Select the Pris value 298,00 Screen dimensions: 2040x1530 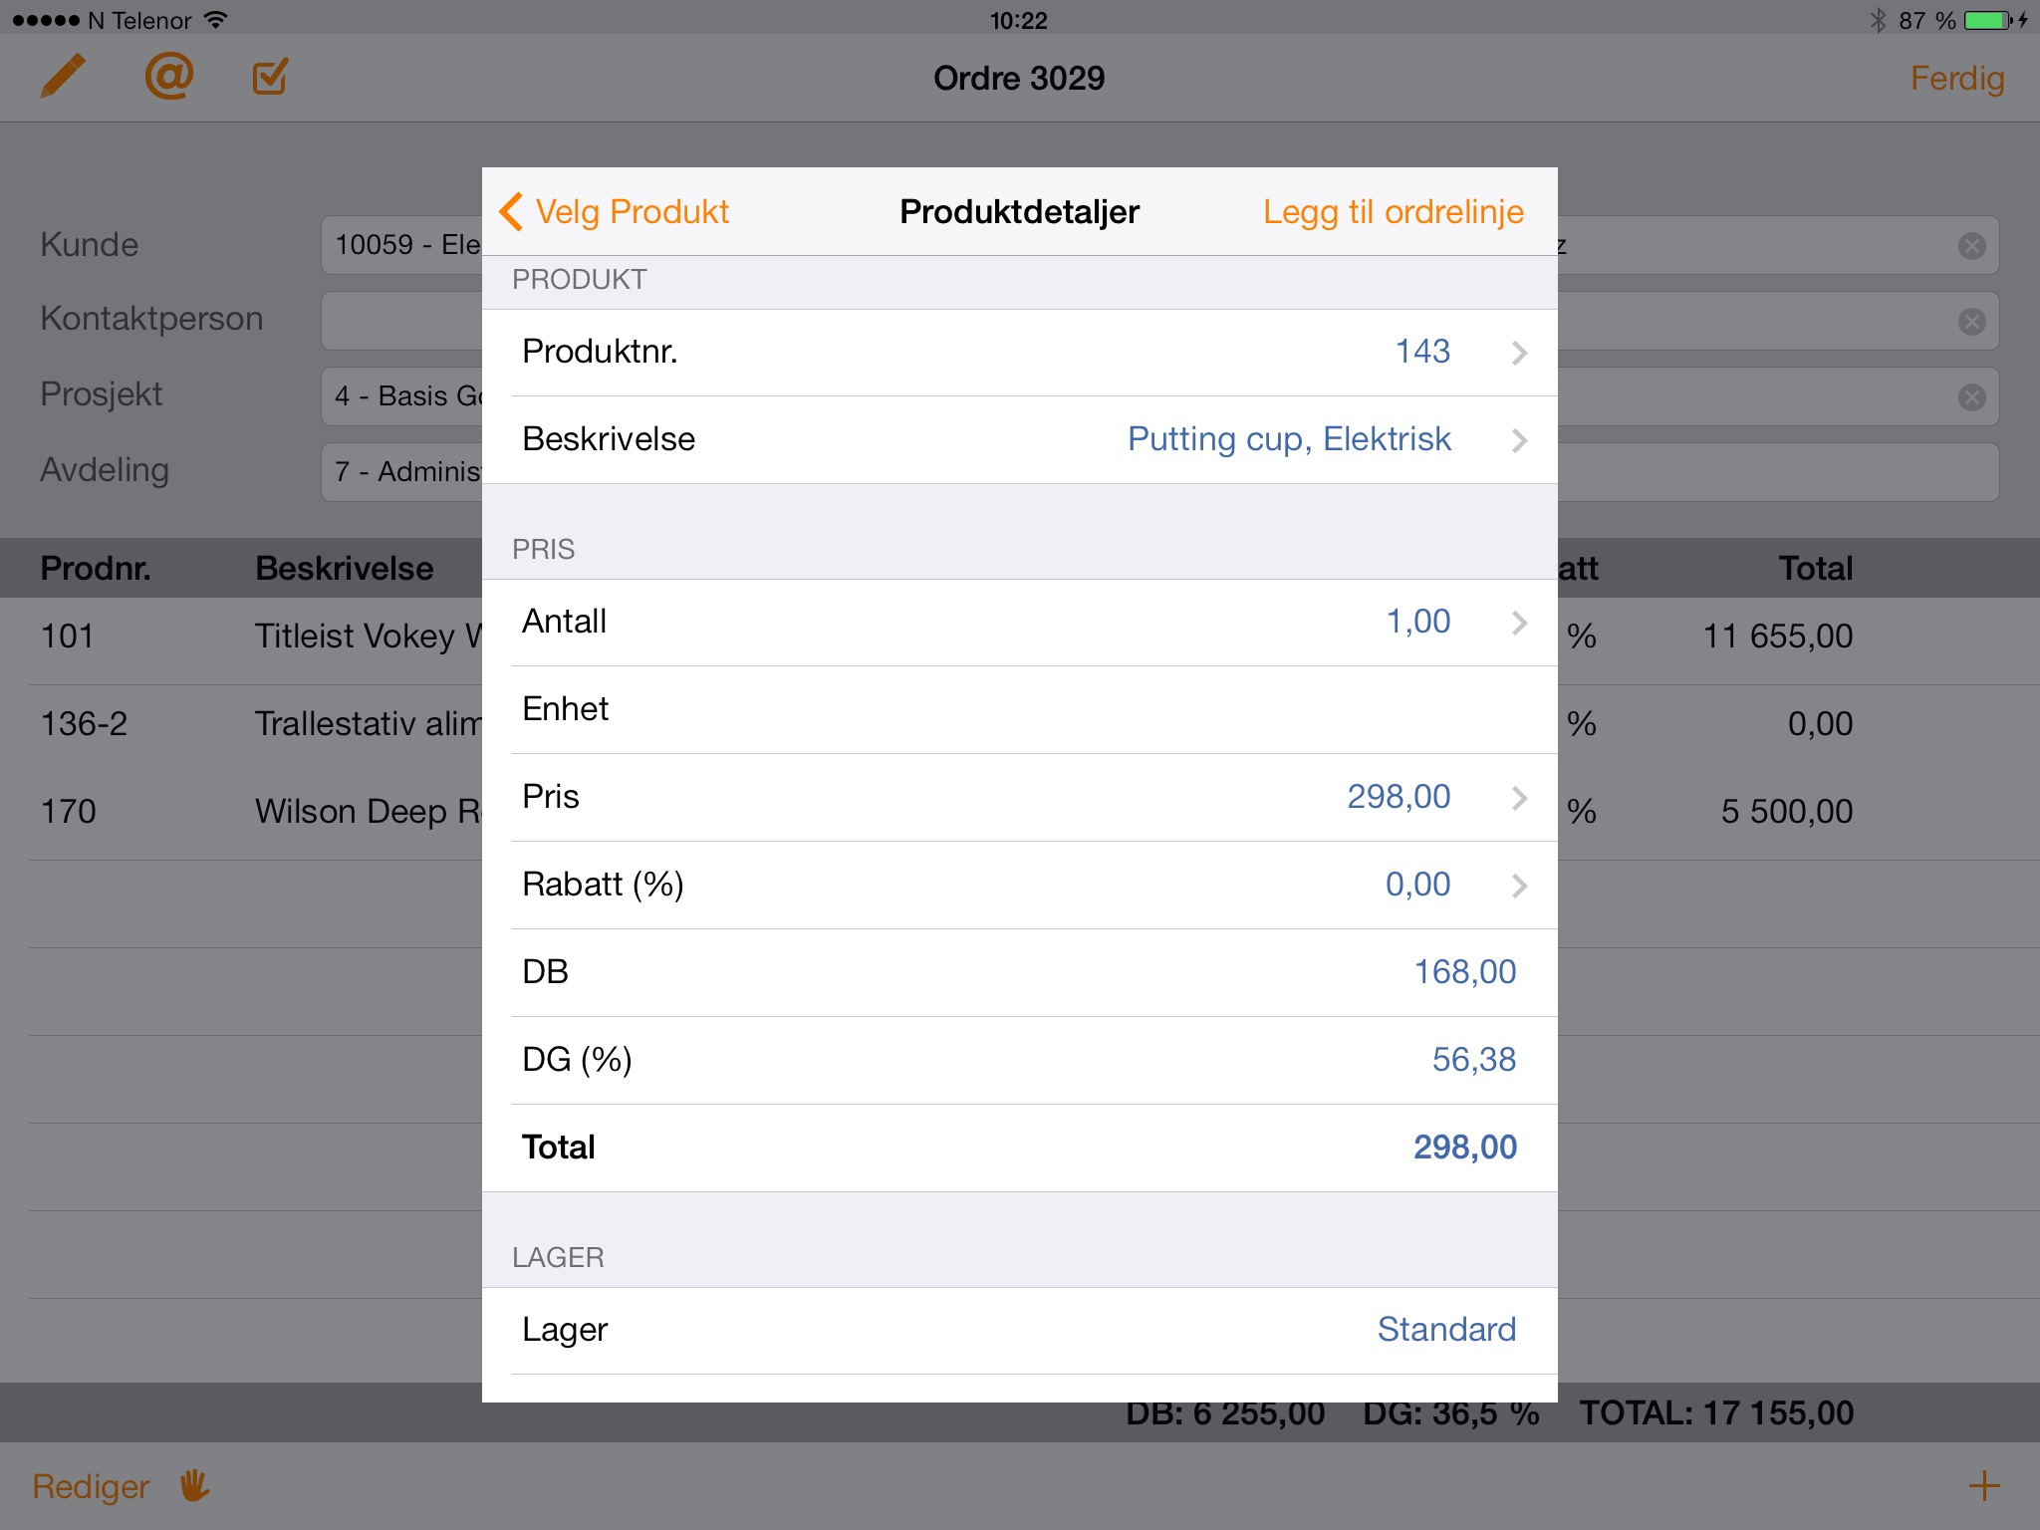coord(1399,797)
